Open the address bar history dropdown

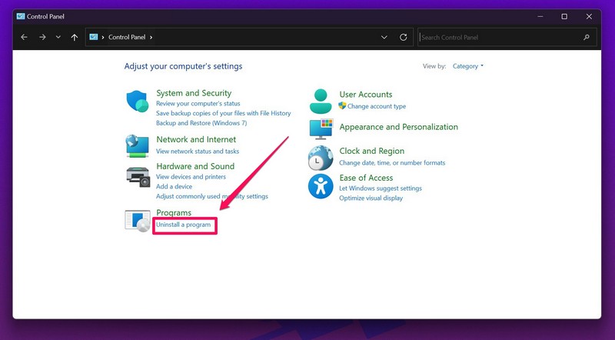[384, 37]
